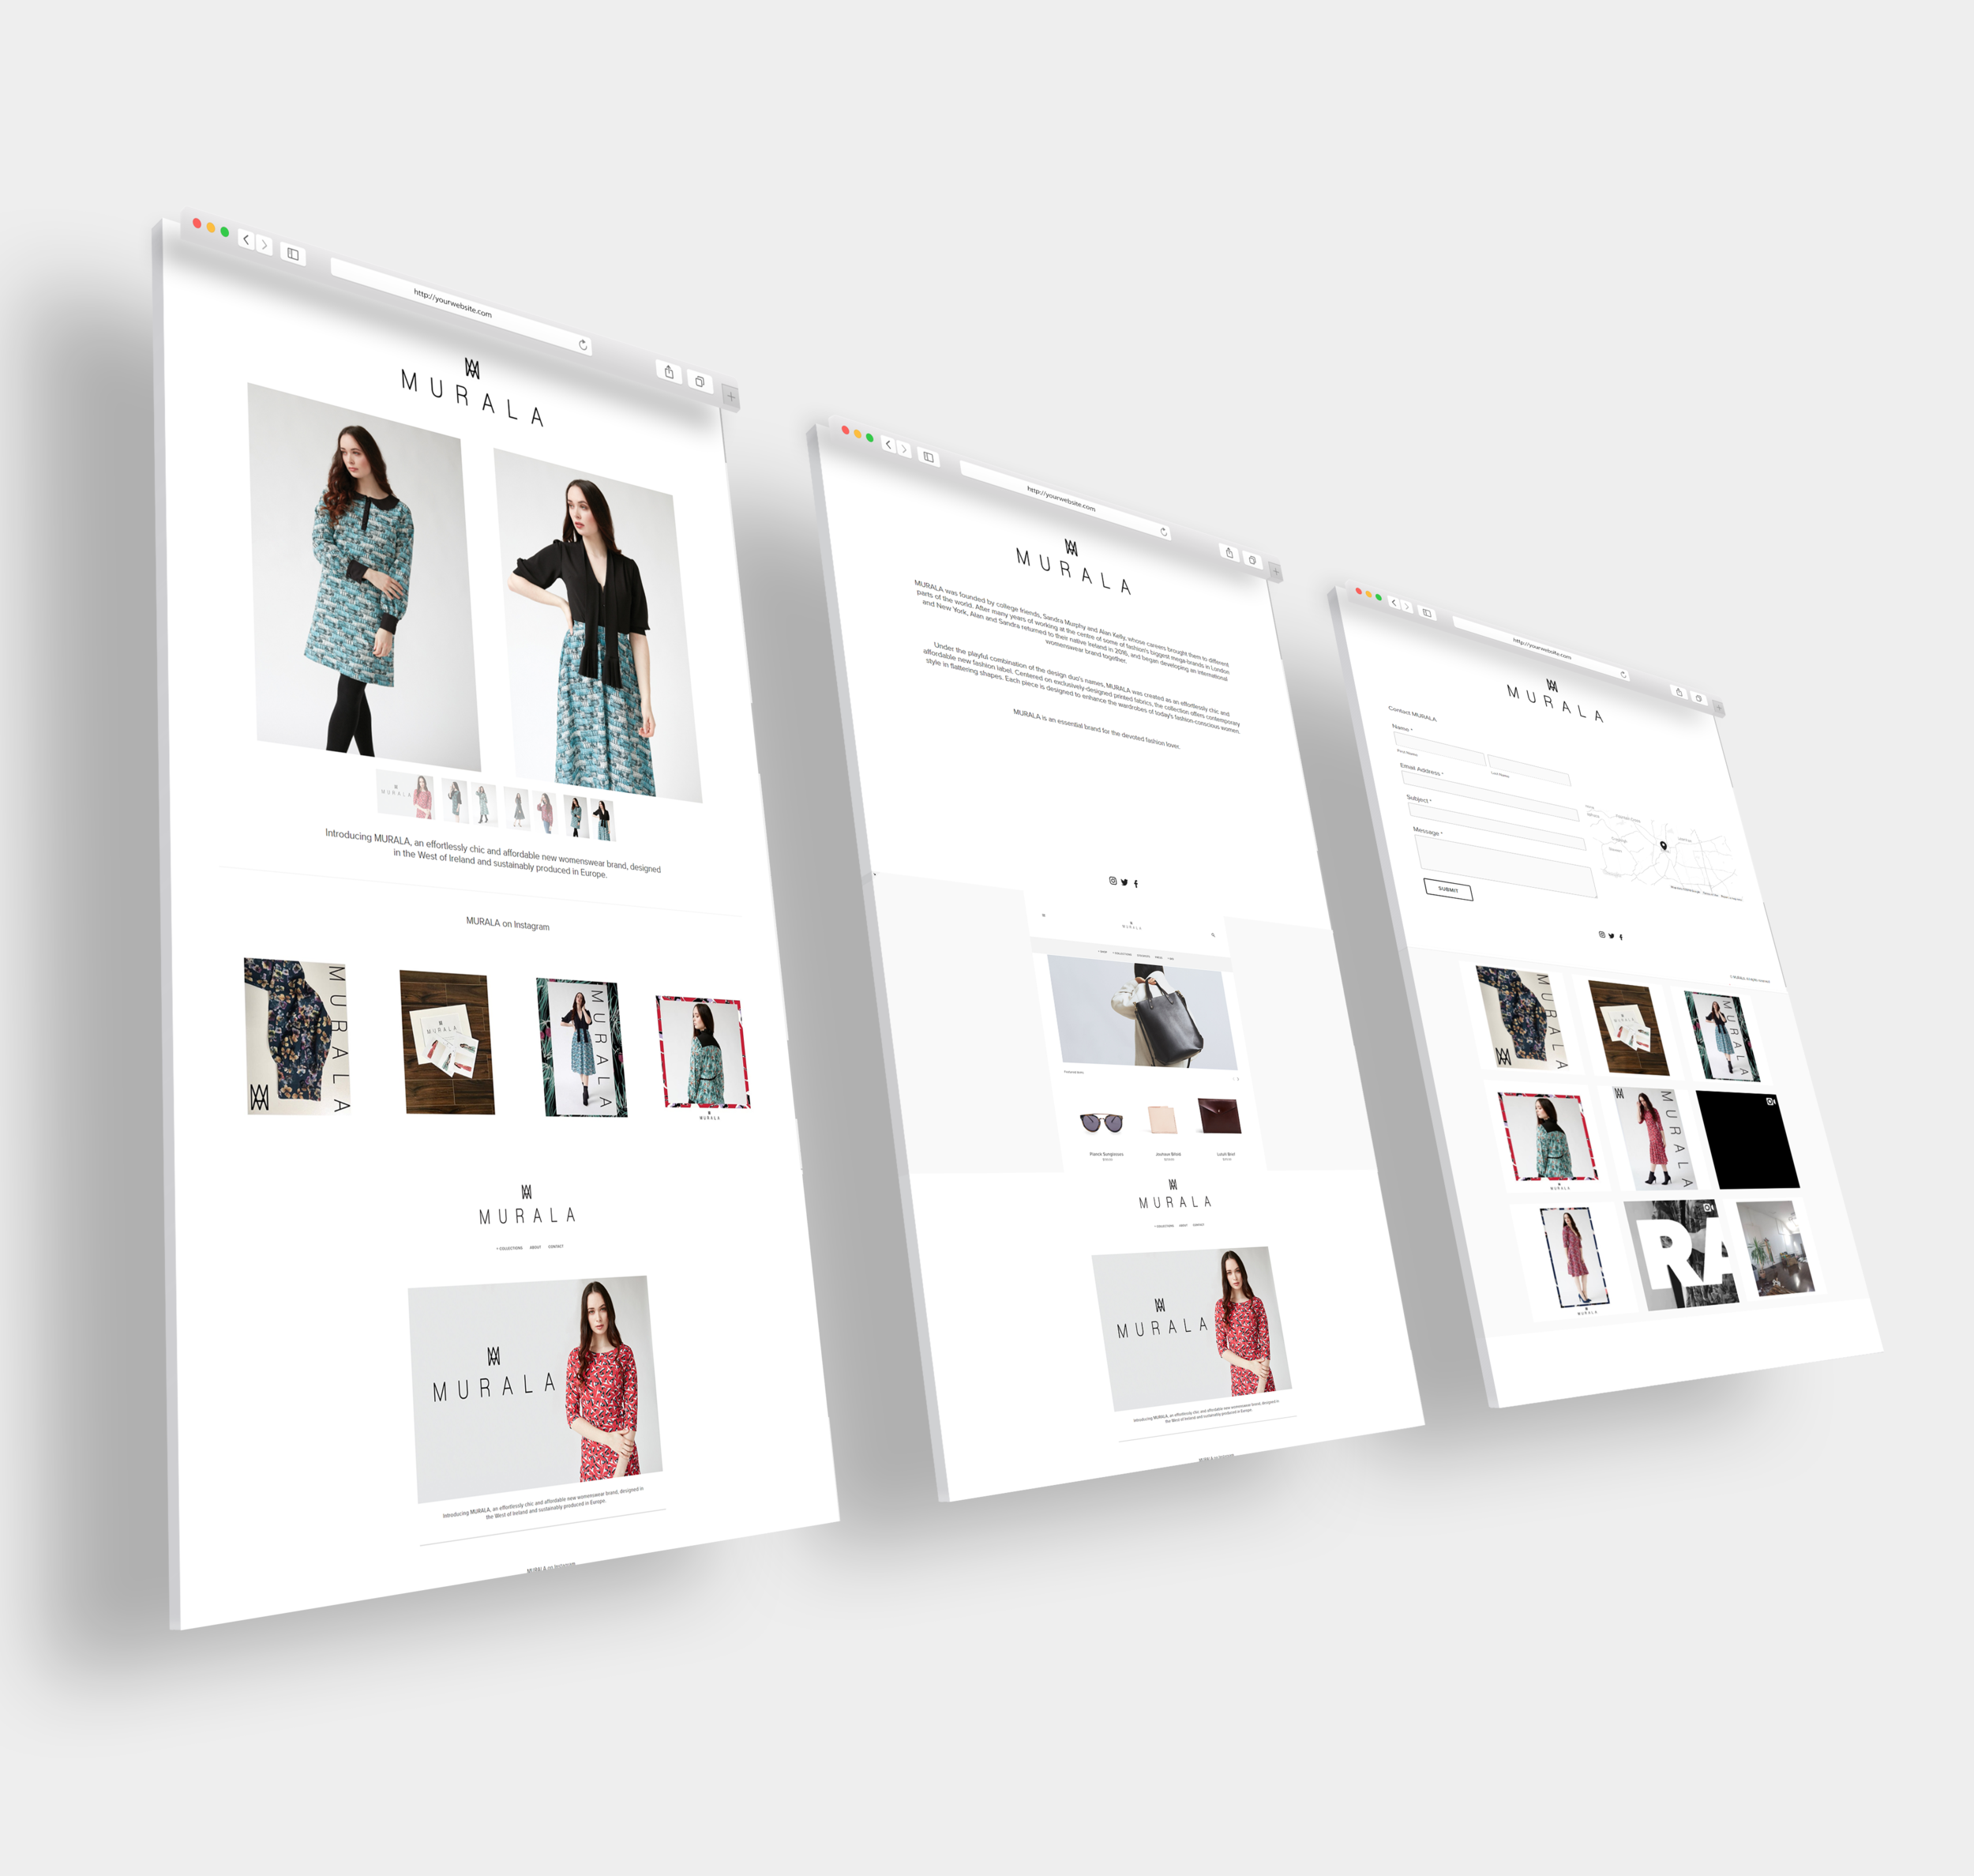Open share icon in the middle browser window
1974x1876 pixels.
[1229, 553]
